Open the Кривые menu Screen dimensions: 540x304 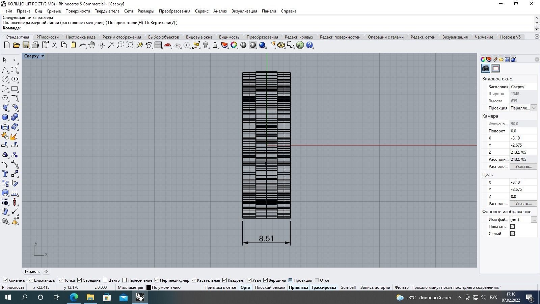pyautogui.click(x=54, y=11)
